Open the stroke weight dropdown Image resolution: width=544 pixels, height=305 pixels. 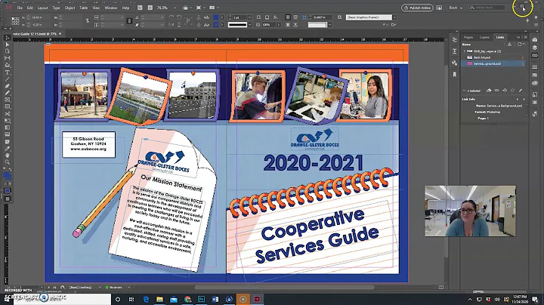(x=249, y=17)
